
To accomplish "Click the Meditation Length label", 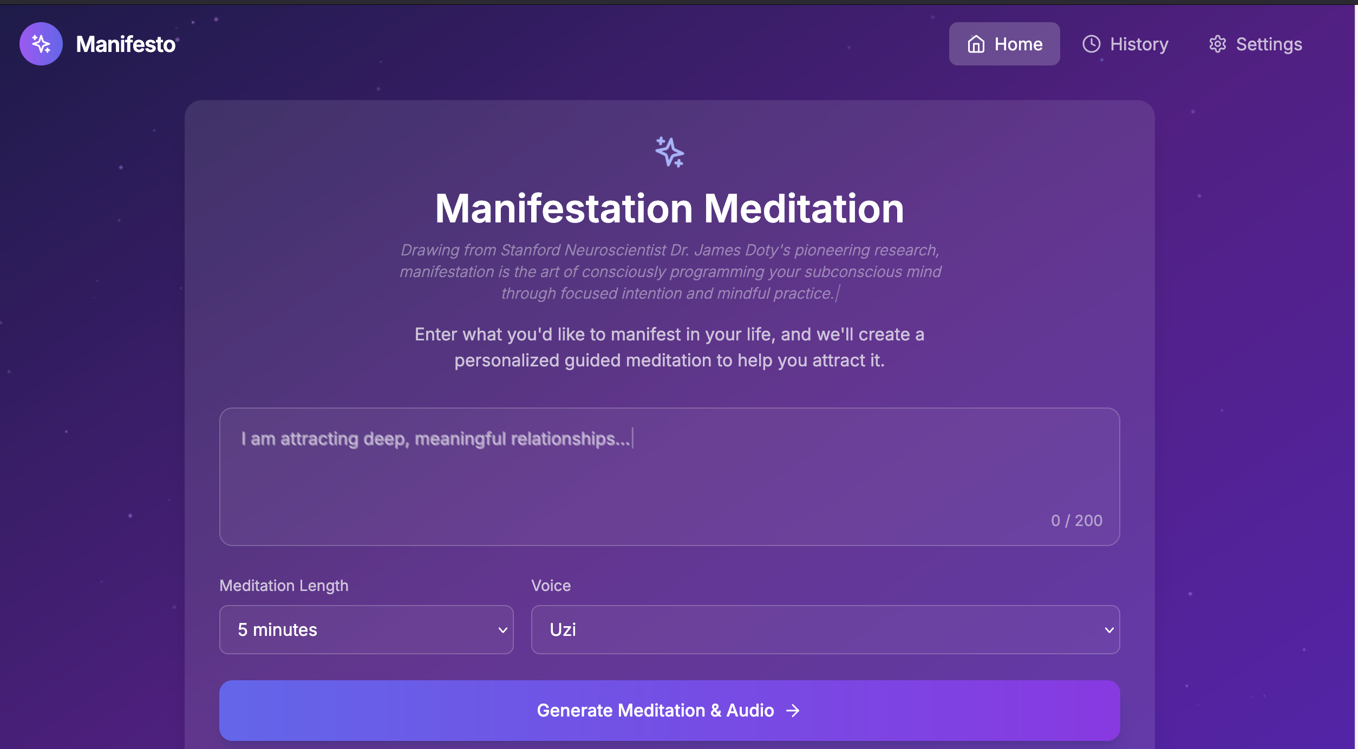I will tap(284, 586).
